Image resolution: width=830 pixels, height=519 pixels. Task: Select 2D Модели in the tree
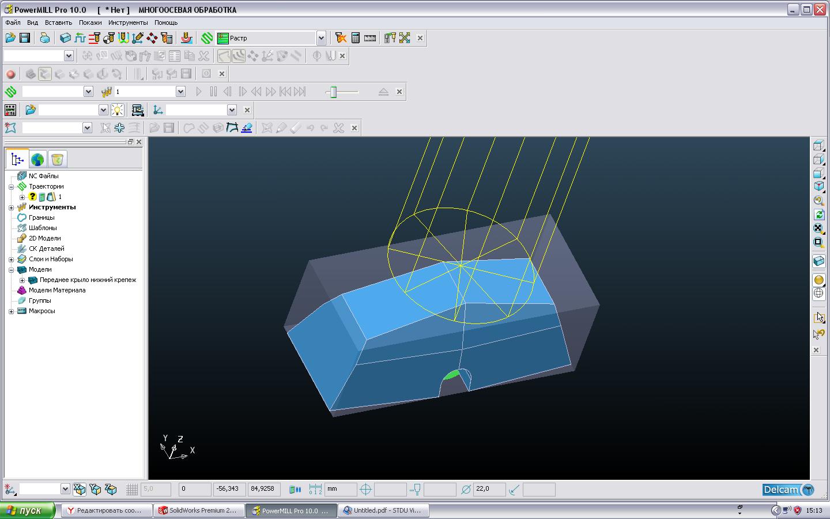pyautogui.click(x=44, y=238)
